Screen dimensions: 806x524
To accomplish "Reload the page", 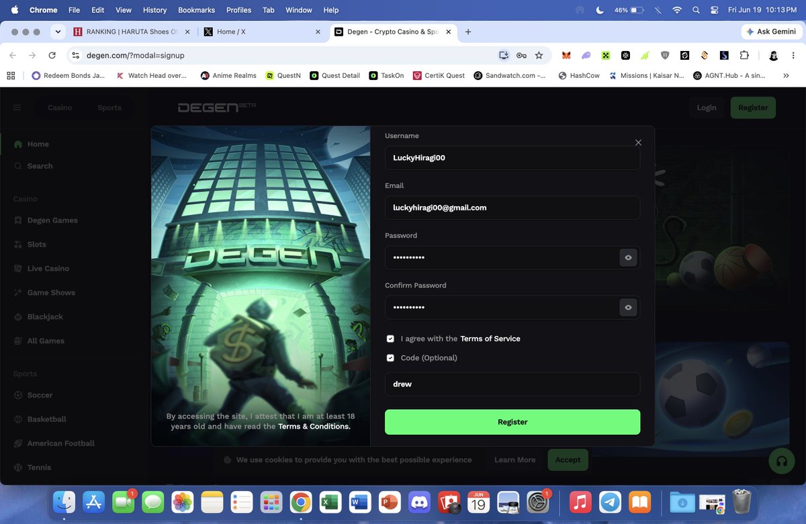I will 52,55.
